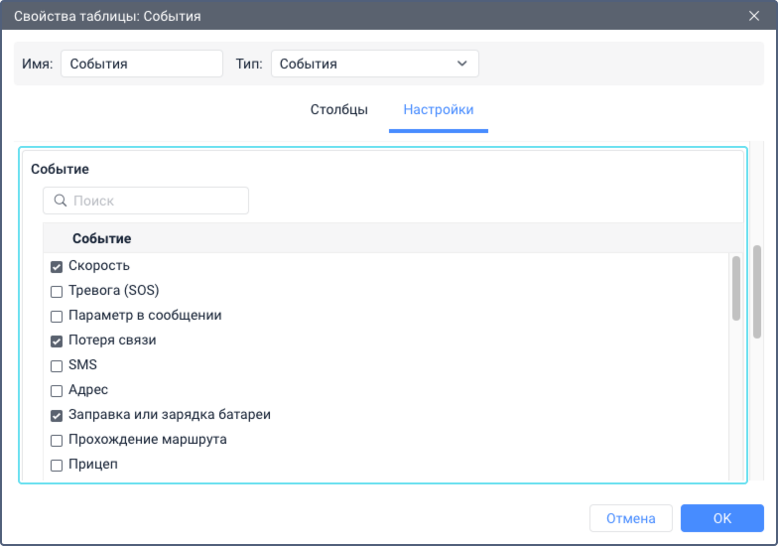This screenshot has width=778, height=546.
Task: Enable the Тревога (SOS) checkbox
Action: (57, 292)
